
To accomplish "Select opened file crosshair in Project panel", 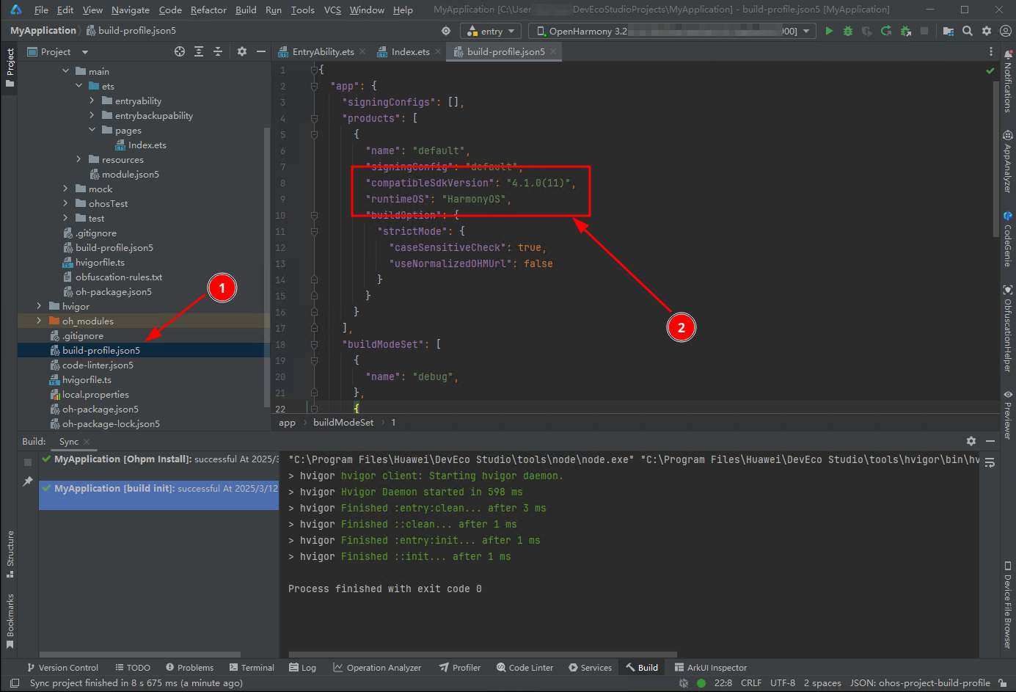I will click(180, 51).
